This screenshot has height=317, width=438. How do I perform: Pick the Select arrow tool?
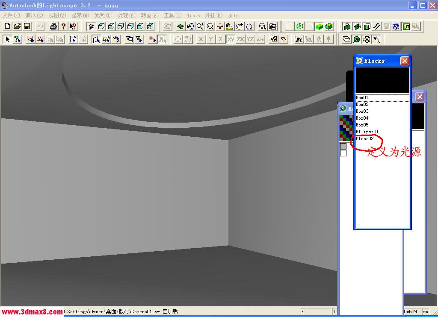(8, 39)
